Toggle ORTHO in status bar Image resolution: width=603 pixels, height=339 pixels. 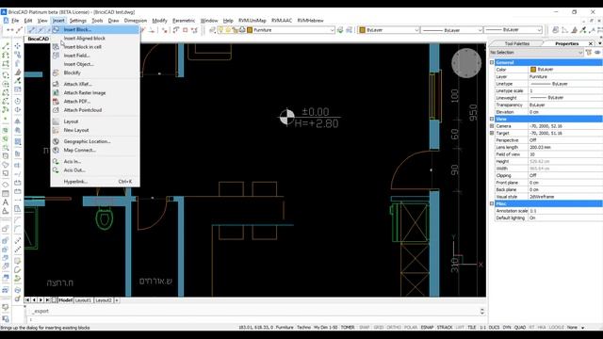point(394,328)
